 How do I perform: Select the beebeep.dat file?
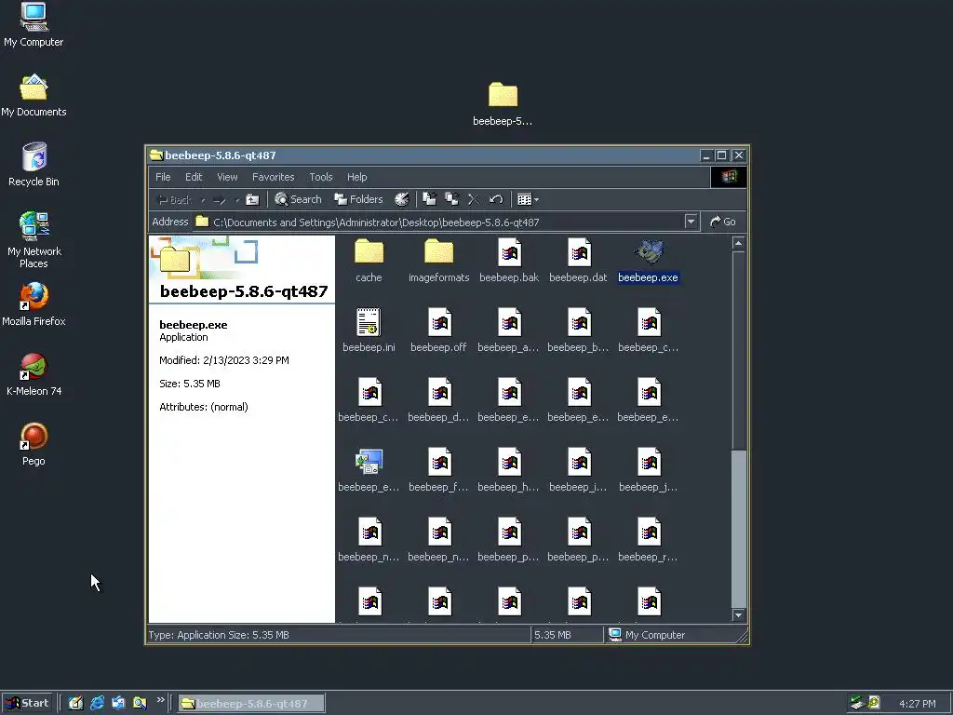(x=579, y=261)
